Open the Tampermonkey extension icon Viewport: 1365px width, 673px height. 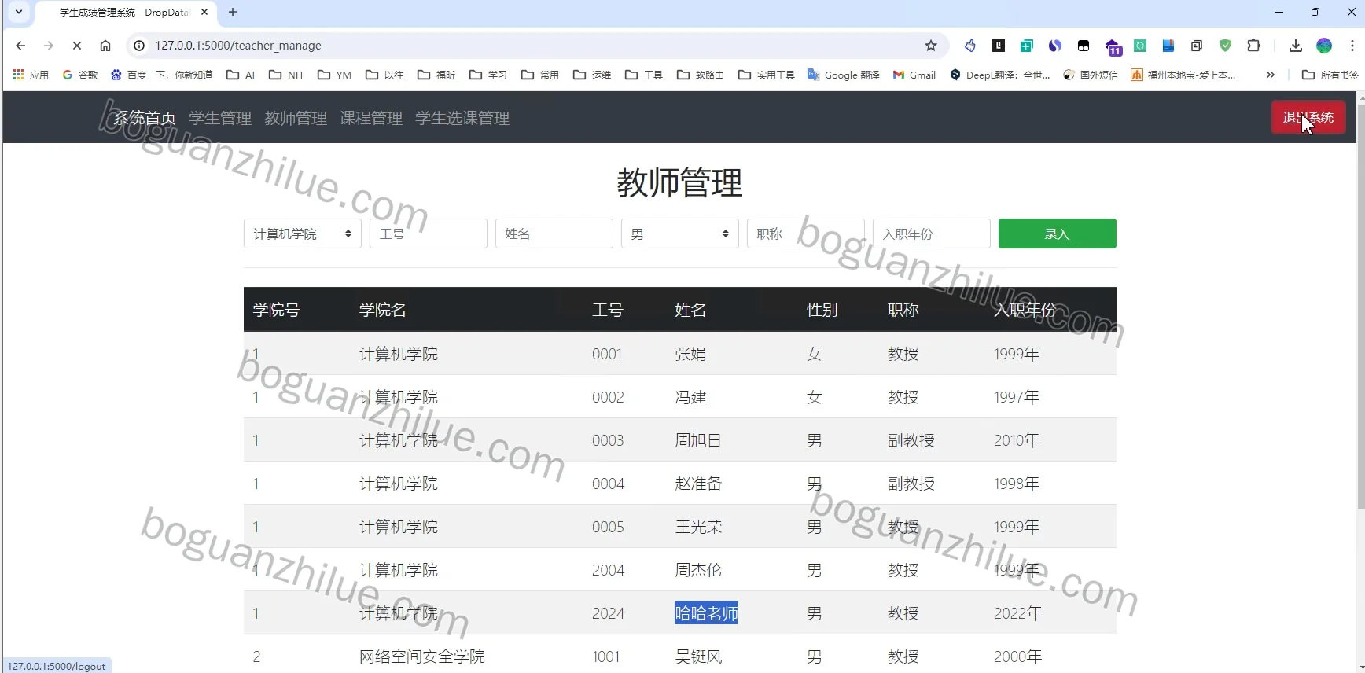(x=1084, y=46)
